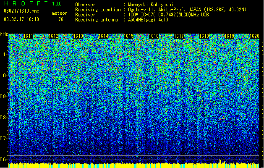
Task: Select the 1617 time label
Action: coord(179,36)
